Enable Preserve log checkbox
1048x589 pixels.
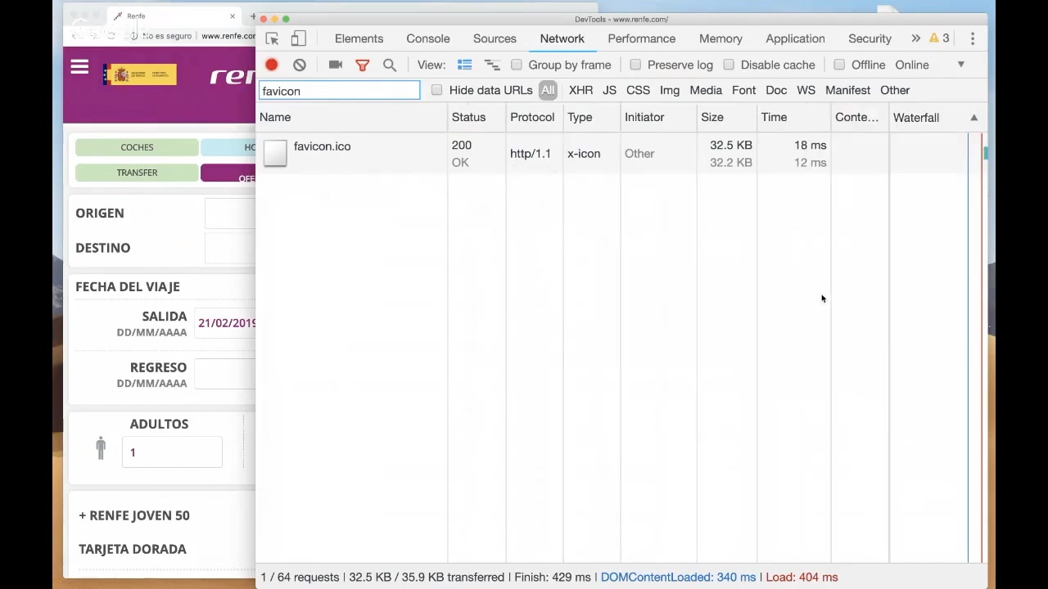point(635,65)
